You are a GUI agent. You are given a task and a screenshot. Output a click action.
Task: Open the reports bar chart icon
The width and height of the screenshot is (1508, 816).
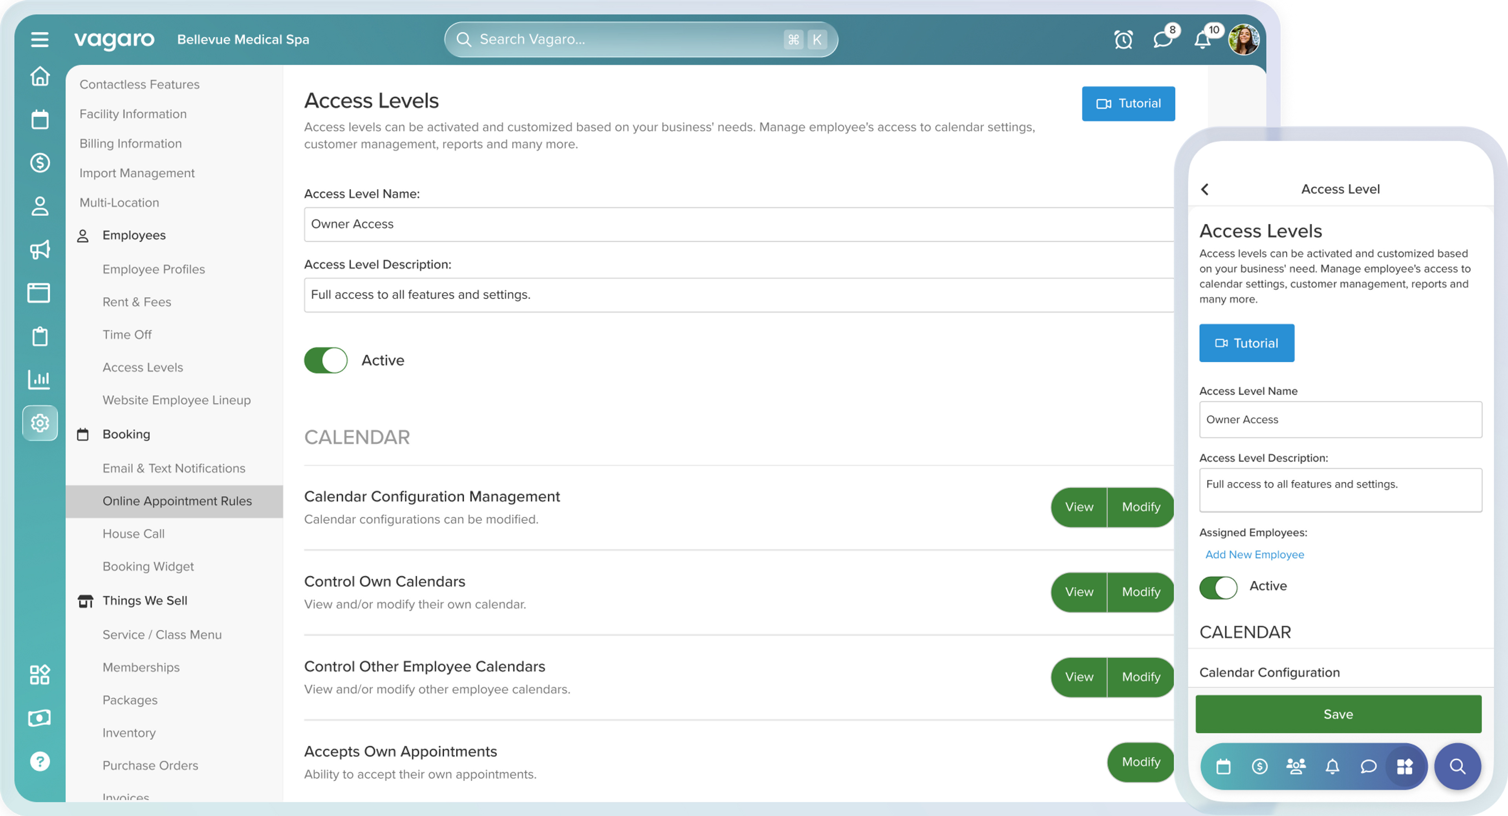pyautogui.click(x=40, y=380)
